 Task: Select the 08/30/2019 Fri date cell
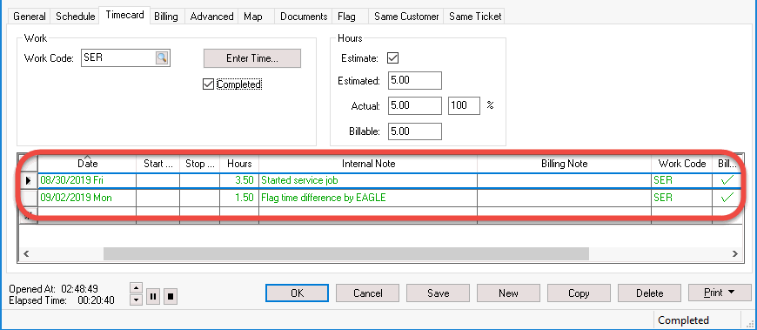[x=87, y=181]
